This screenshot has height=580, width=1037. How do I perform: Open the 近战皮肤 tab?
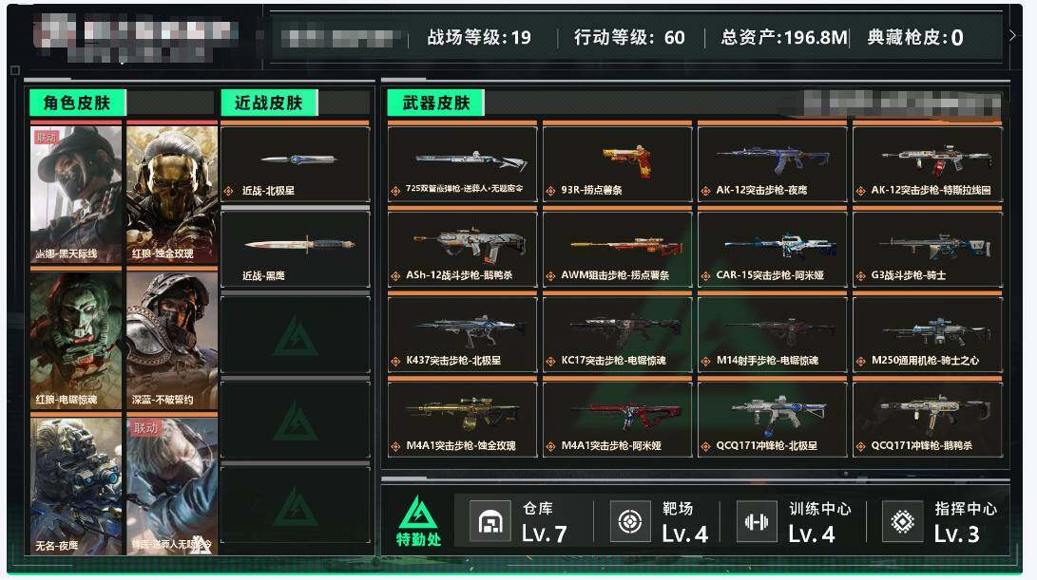pyautogui.click(x=268, y=103)
